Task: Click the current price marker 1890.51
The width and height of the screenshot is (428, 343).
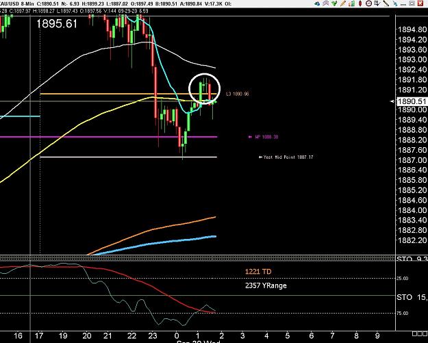Action: tap(412, 101)
